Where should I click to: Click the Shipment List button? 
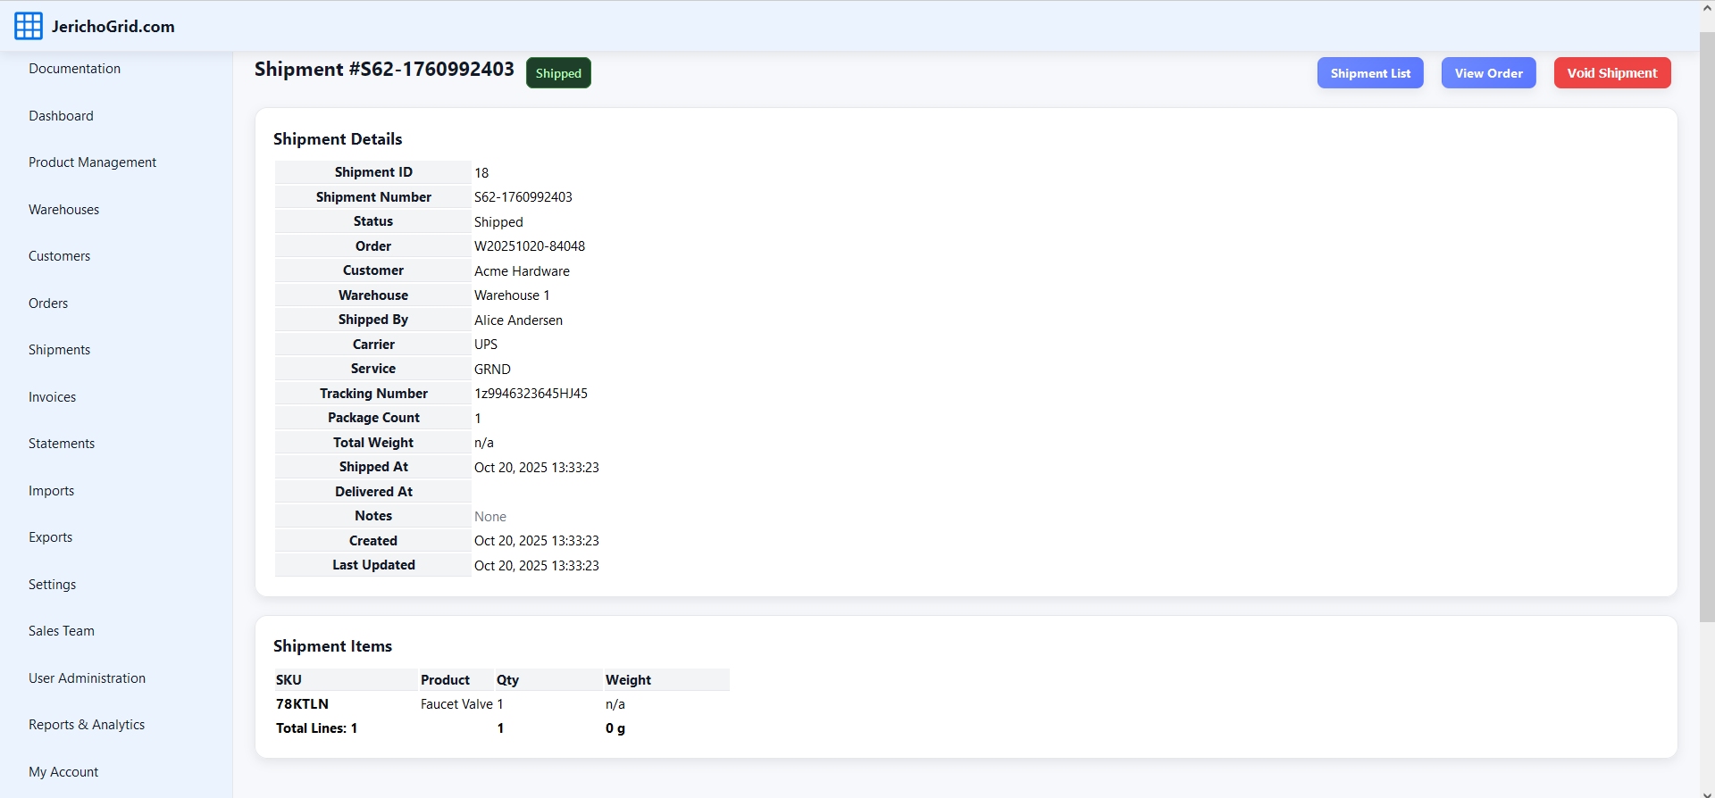[x=1370, y=73]
